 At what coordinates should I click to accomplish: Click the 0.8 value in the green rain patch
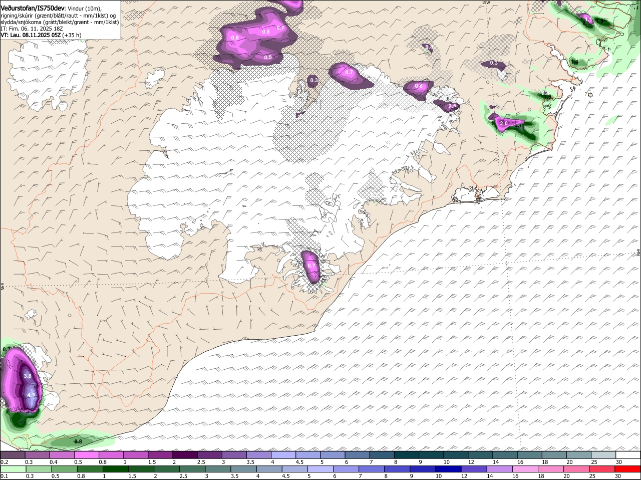pos(78,441)
